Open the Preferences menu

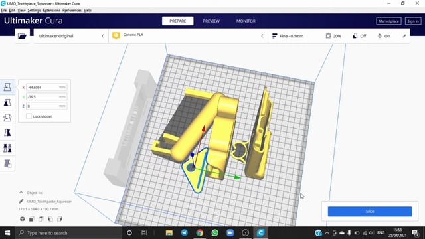(72, 11)
